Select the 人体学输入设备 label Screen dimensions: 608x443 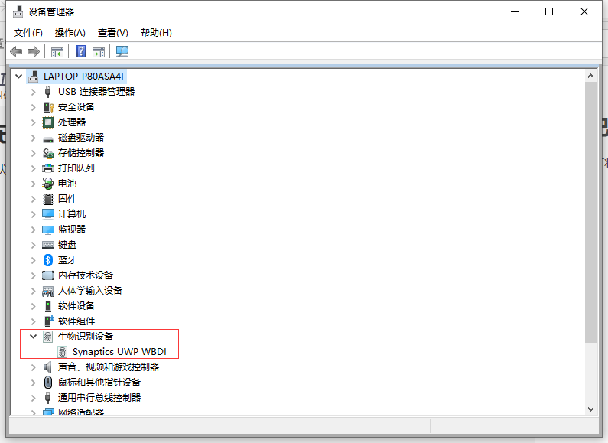pyautogui.click(x=90, y=291)
